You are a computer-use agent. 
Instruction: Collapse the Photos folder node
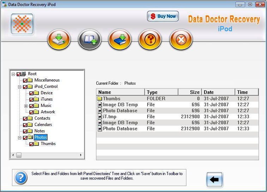coord(19,138)
